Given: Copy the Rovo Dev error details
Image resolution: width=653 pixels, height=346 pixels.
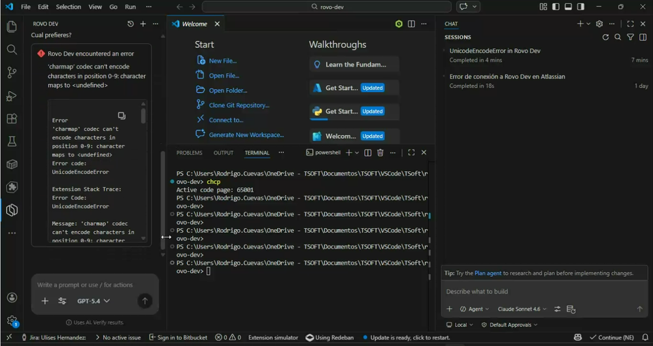Looking at the screenshot, I should pos(121,115).
